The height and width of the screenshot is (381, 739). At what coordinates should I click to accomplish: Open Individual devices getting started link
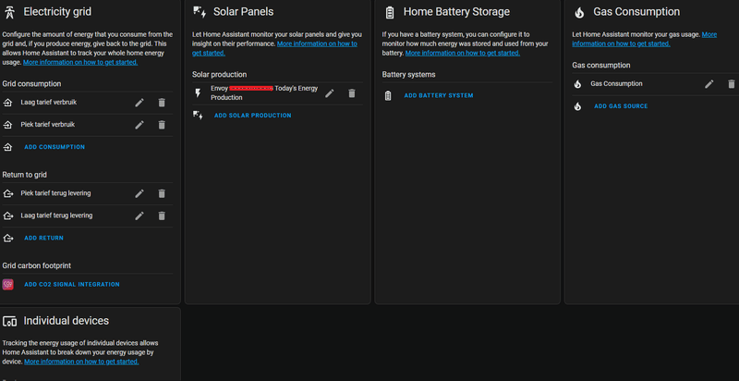82,361
